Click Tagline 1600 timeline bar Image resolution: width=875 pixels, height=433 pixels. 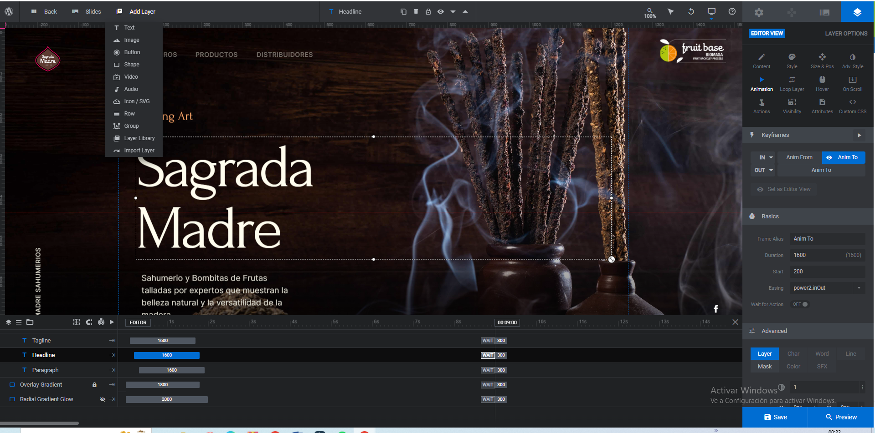163,341
